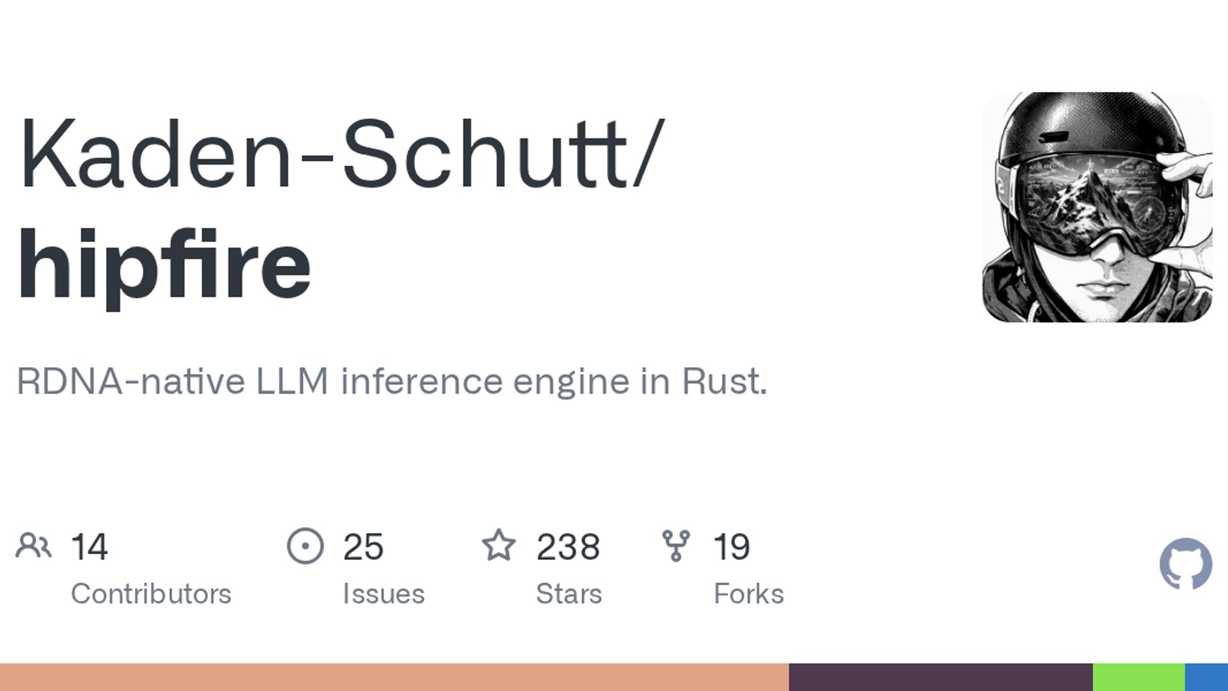Click the Forks label
This screenshot has height=691, width=1228.
[x=748, y=594]
